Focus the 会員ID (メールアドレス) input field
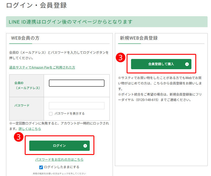Viewport: 211px width, 176px height. [x=77, y=83]
